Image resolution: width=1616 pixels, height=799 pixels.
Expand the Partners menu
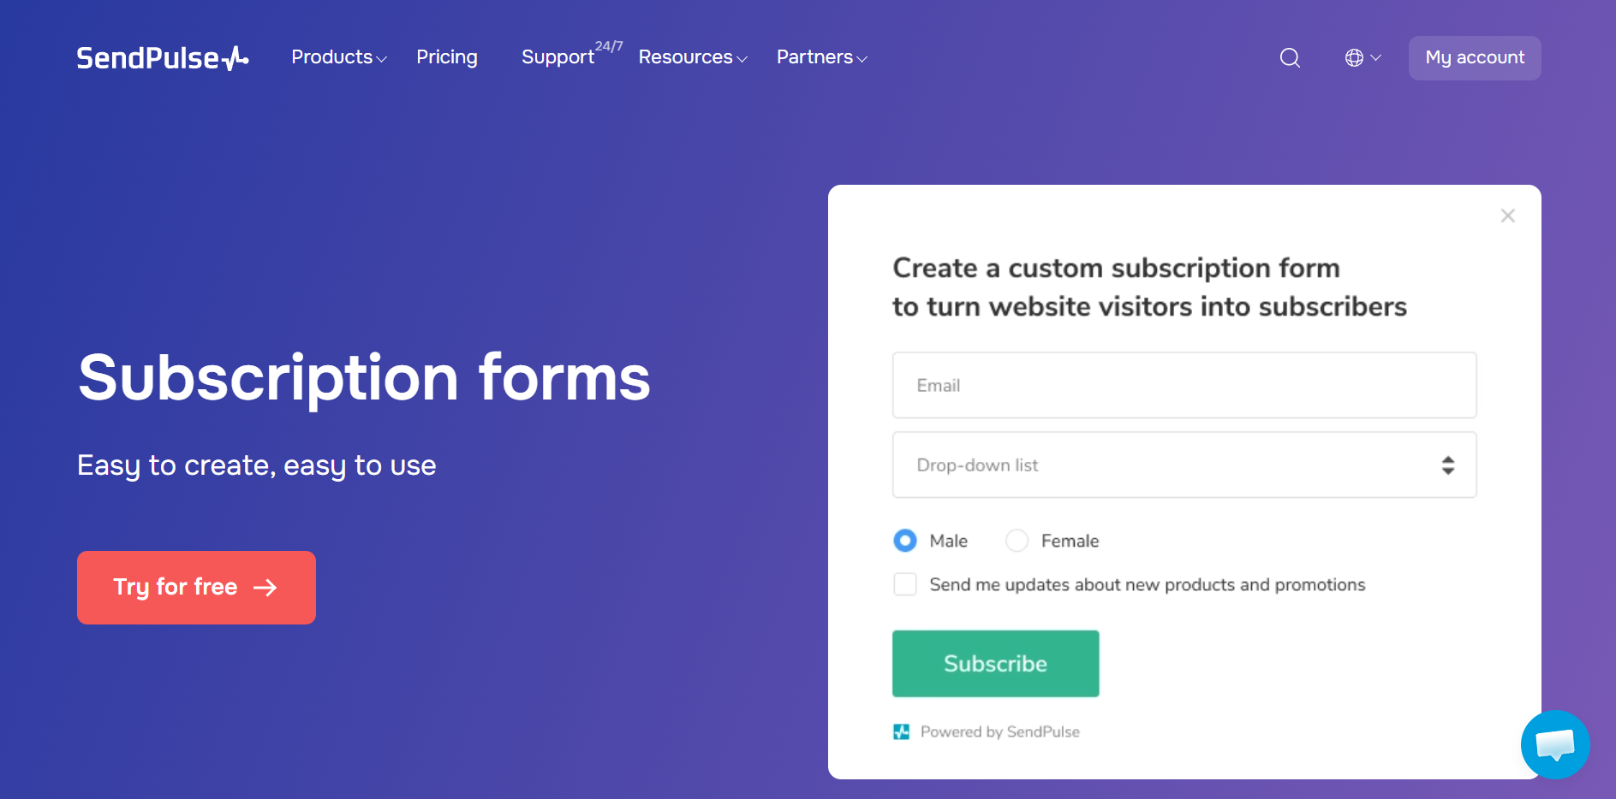tap(821, 57)
